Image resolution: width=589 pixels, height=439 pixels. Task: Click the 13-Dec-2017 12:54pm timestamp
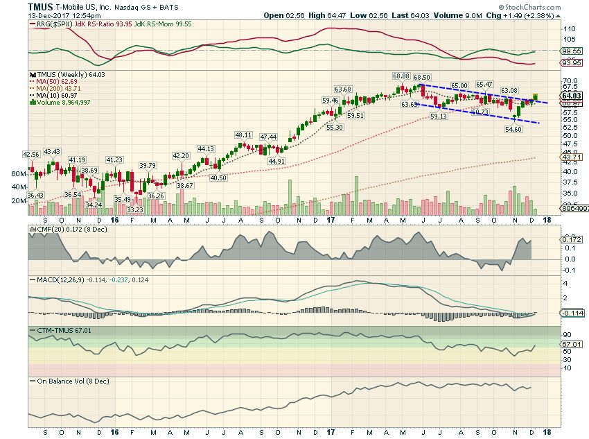pos(64,16)
